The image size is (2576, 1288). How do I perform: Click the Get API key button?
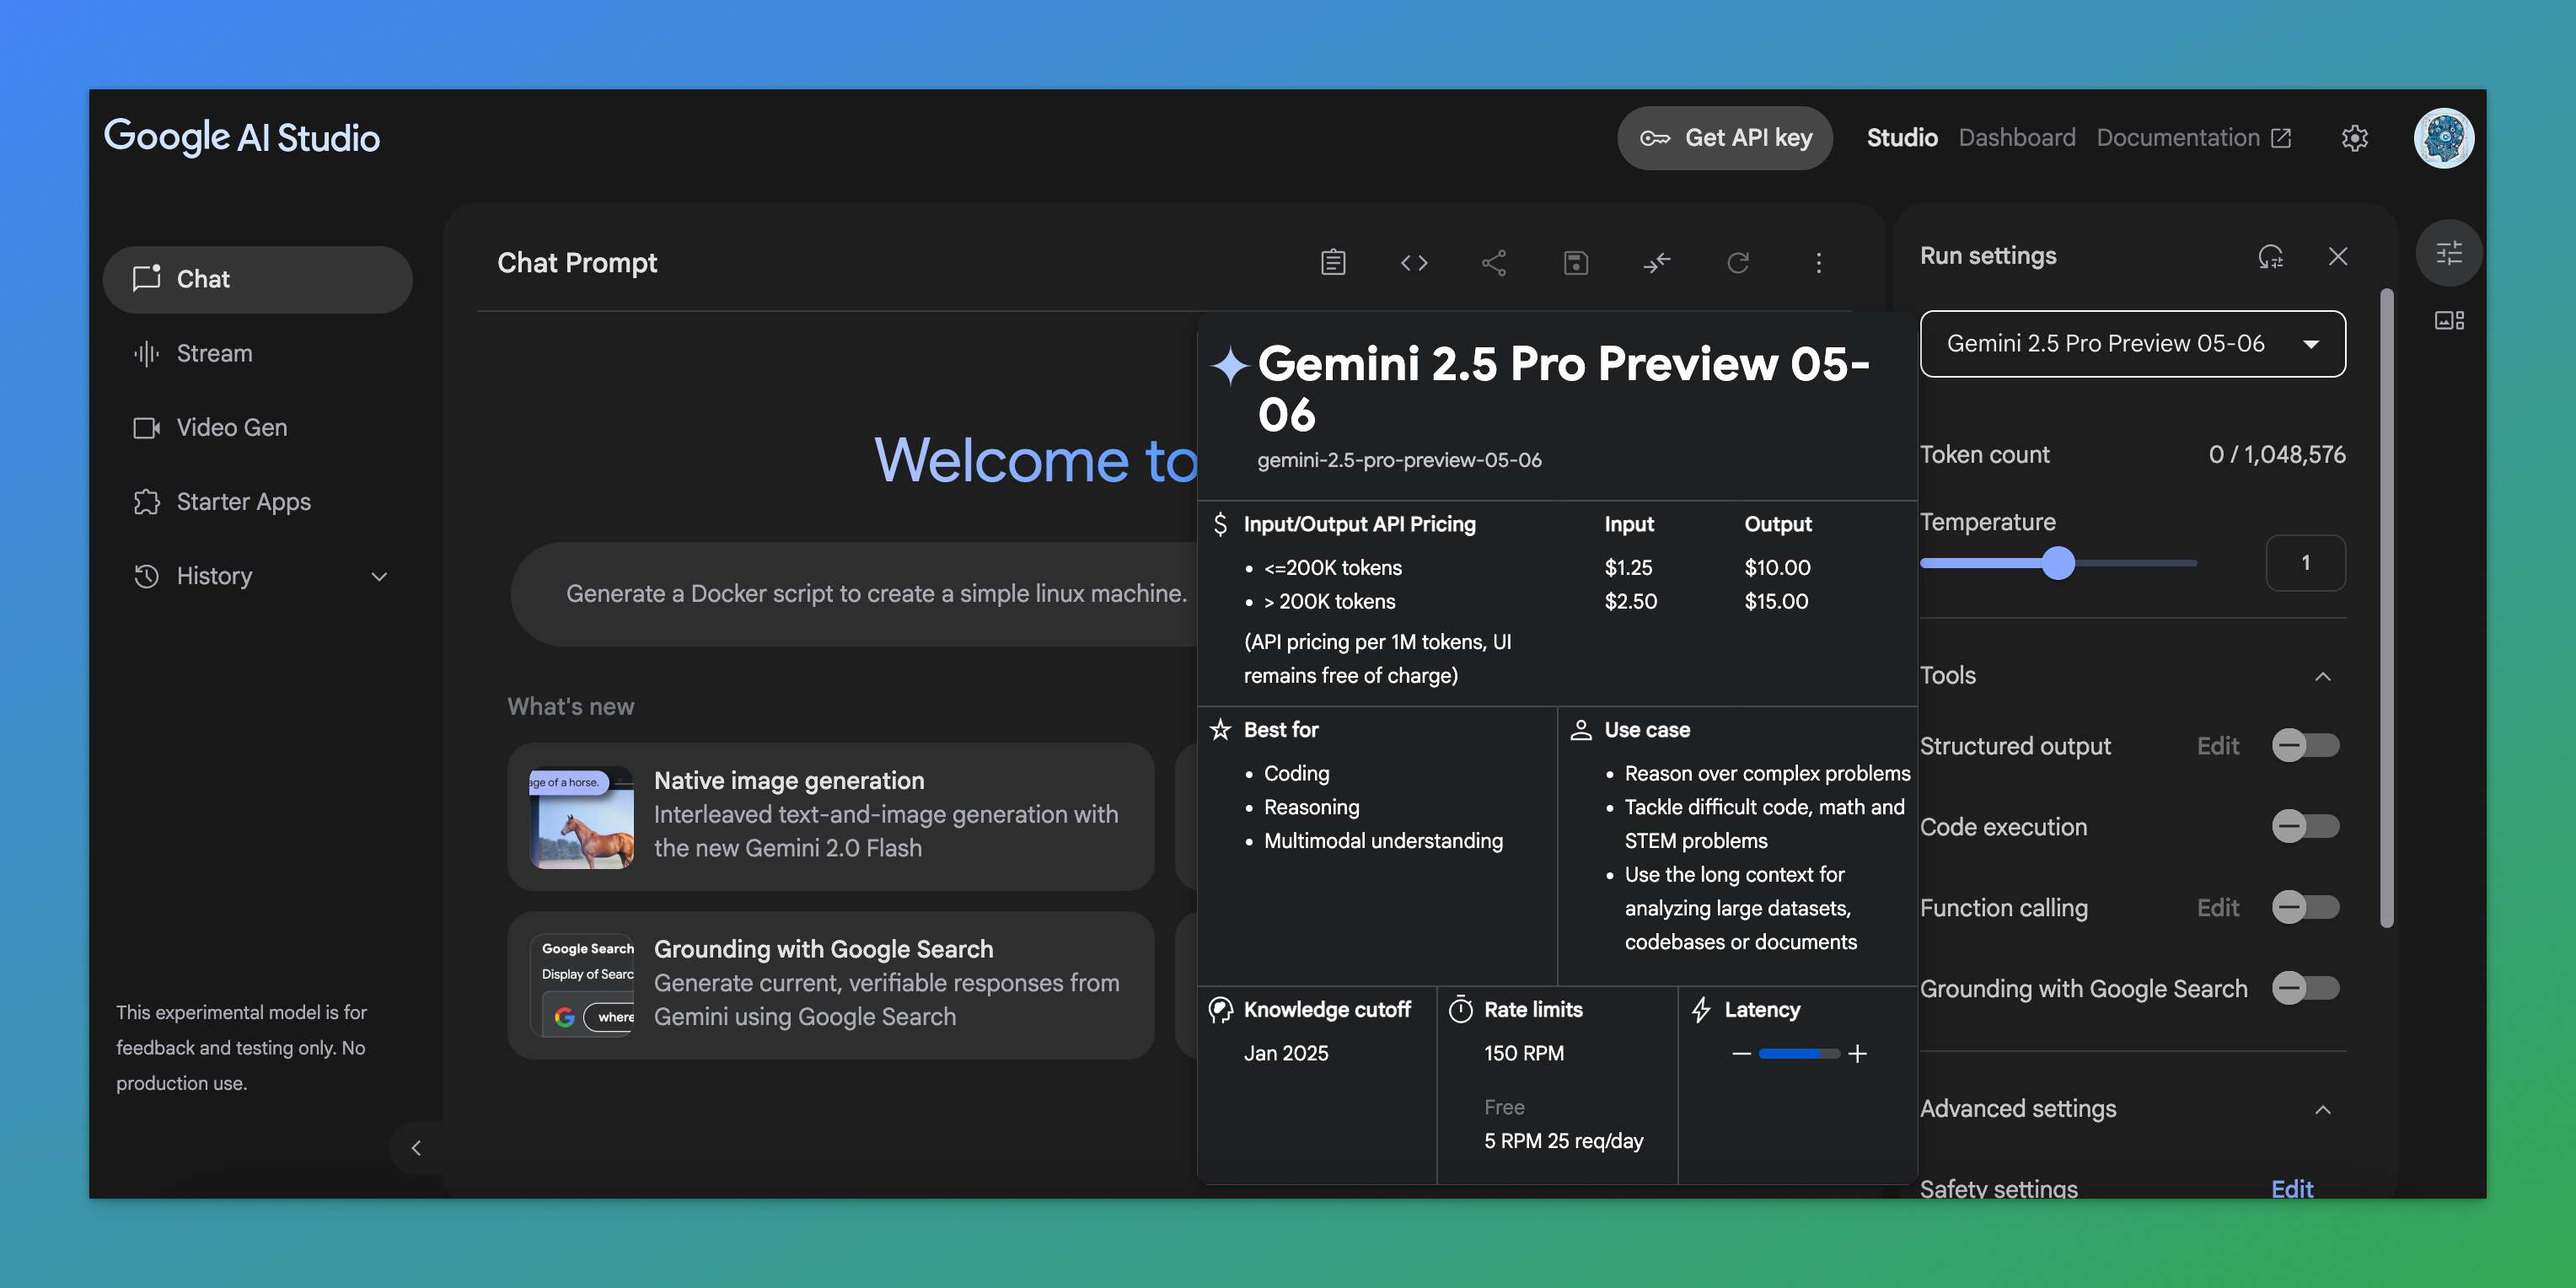pos(1724,138)
